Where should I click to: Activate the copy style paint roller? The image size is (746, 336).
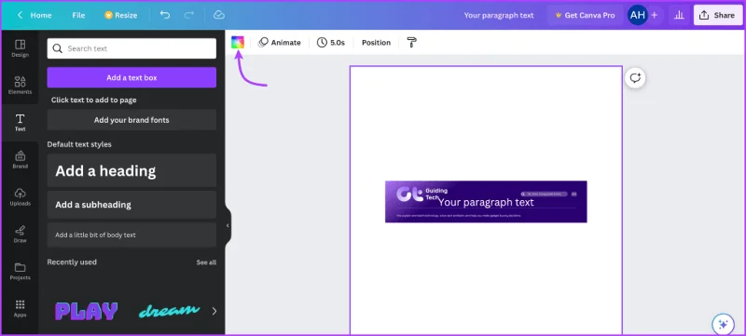pyautogui.click(x=411, y=42)
